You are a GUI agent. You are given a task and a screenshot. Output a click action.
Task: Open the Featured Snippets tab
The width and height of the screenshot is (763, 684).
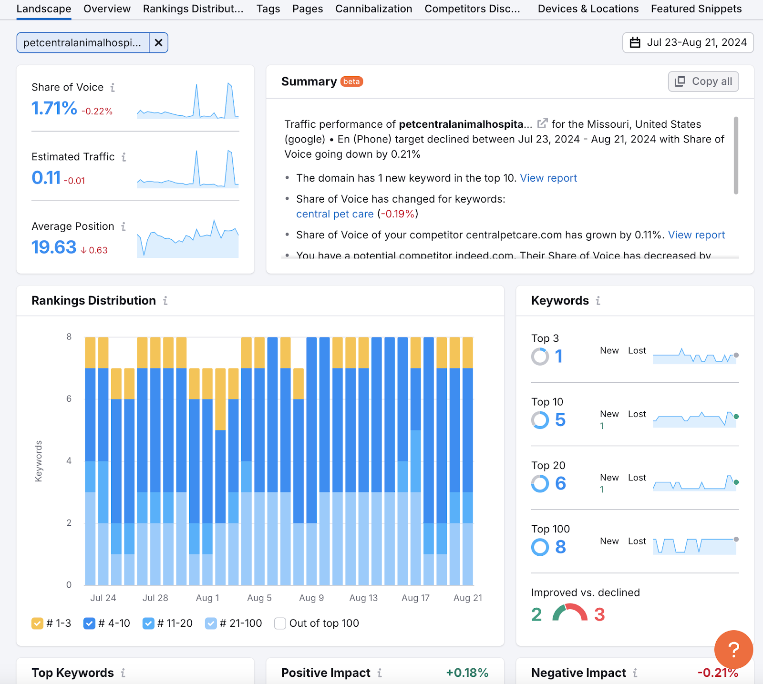tap(696, 9)
